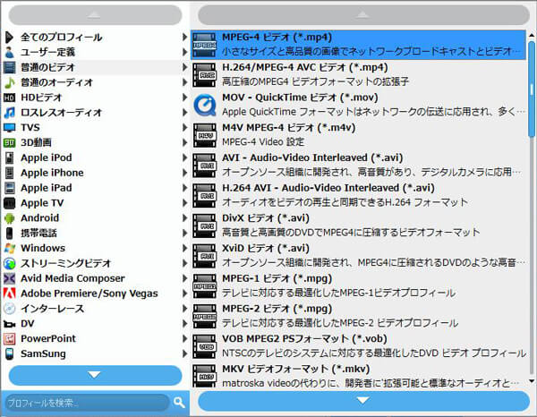The width and height of the screenshot is (537, 417).
Task: Expand the Windows submenu arrow
Action: (184, 248)
